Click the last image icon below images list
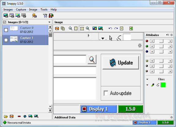Image resolution: width=176 pixels, height=127 pixels. [x=36, y=116]
